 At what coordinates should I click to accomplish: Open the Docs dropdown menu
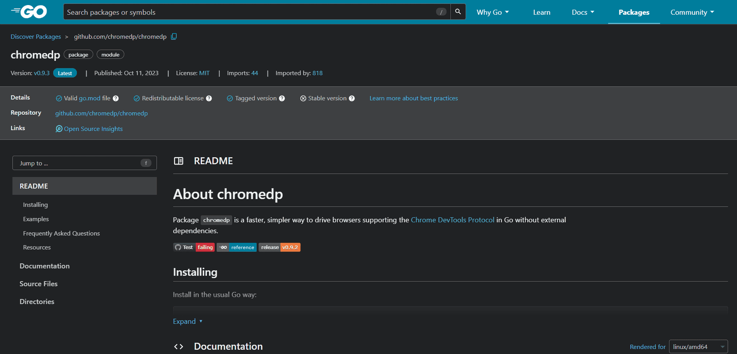(583, 12)
